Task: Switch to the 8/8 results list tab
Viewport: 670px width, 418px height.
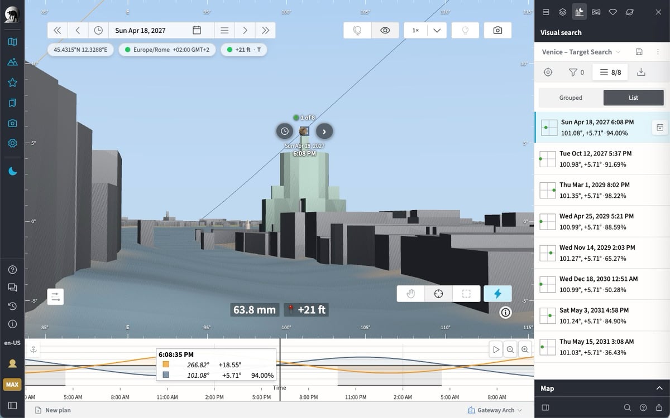Action: [610, 72]
